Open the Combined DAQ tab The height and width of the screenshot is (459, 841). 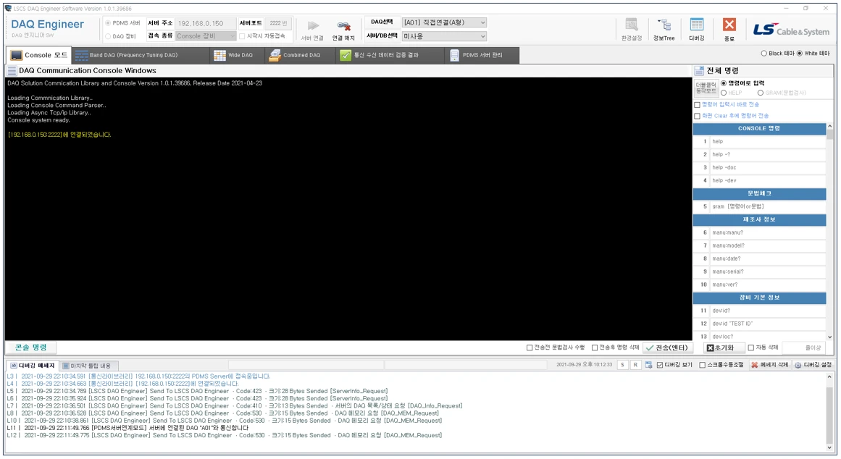coord(301,55)
